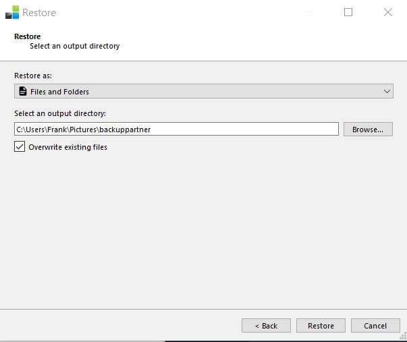Screen dimensions: 407x342
Task: Minimize the Restore window
Action: [x=309, y=12]
